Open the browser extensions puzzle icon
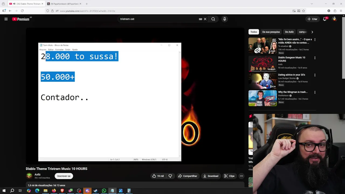Screen dimensions: 345x194 [335, 11]
